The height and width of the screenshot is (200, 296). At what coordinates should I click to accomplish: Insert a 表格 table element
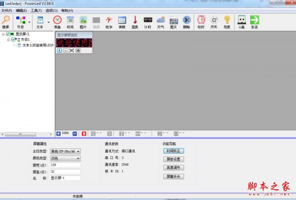pyautogui.click(x=122, y=21)
